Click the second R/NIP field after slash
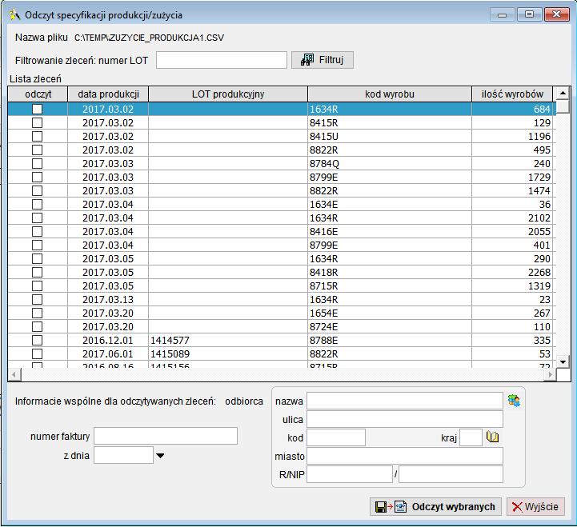This screenshot has width=577, height=527. (451, 474)
